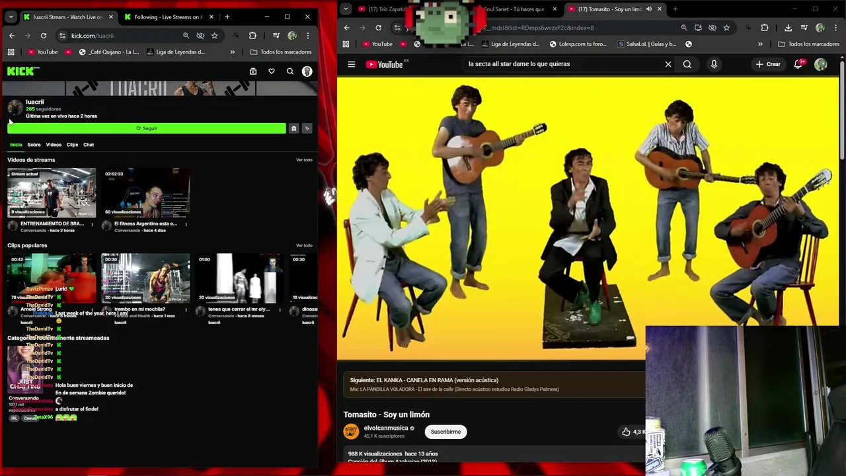Open Chrome three-dot menu in YouTube window
This screenshot has width=846, height=476.
(x=836, y=28)
